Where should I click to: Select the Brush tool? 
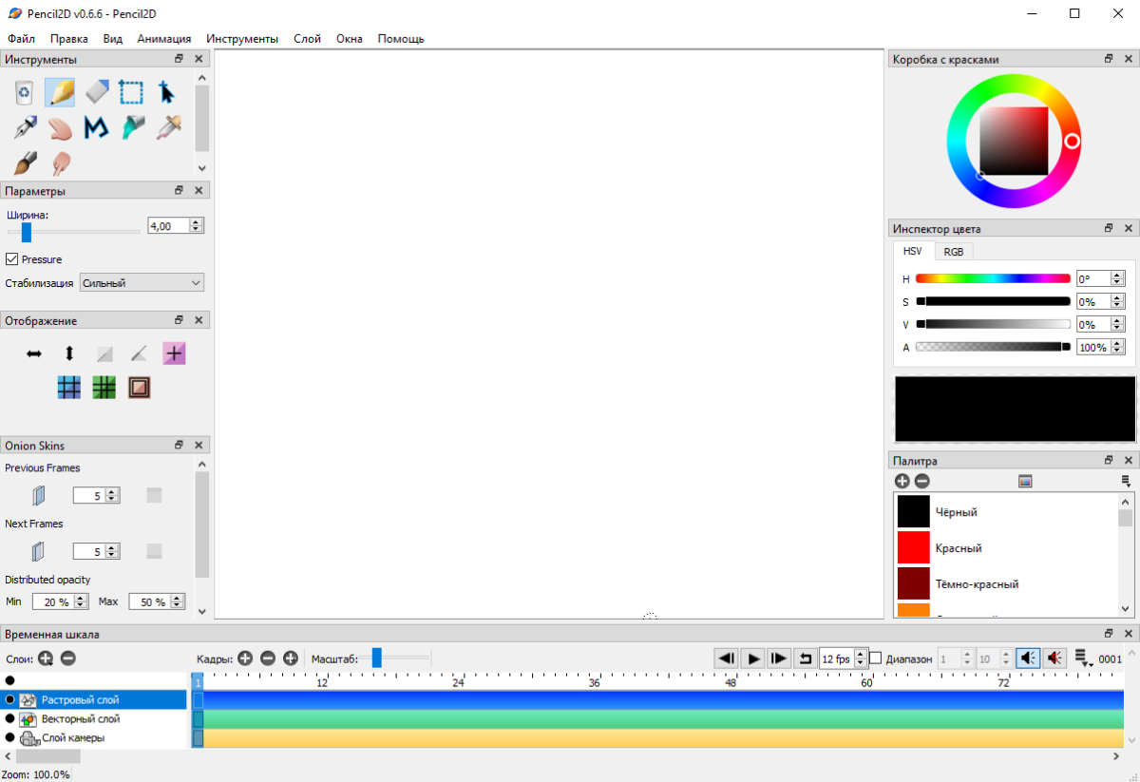pyautogui.click(x=25, y=162)
